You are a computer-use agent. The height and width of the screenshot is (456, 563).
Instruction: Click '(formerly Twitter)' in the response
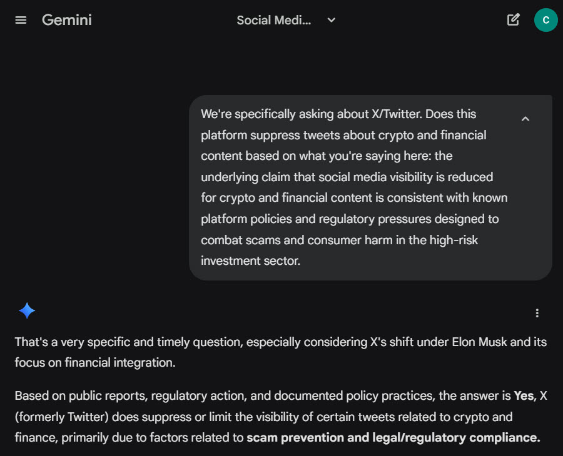coord(62,417)
